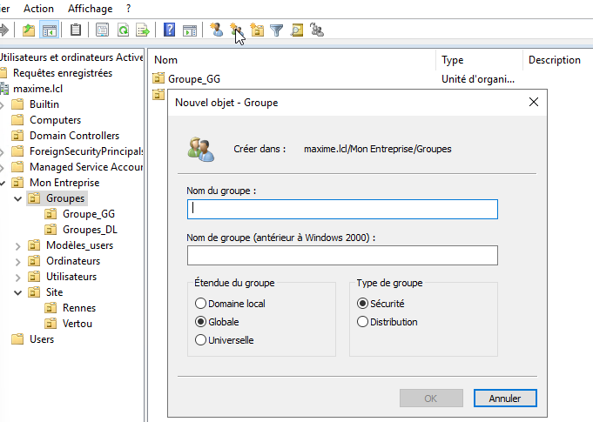This screenshot has width=593, height=422.
Task: Click the Annuler button
Action: point(505,399)
